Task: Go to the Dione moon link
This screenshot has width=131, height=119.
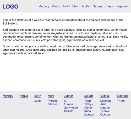Action: pos(88,108)
